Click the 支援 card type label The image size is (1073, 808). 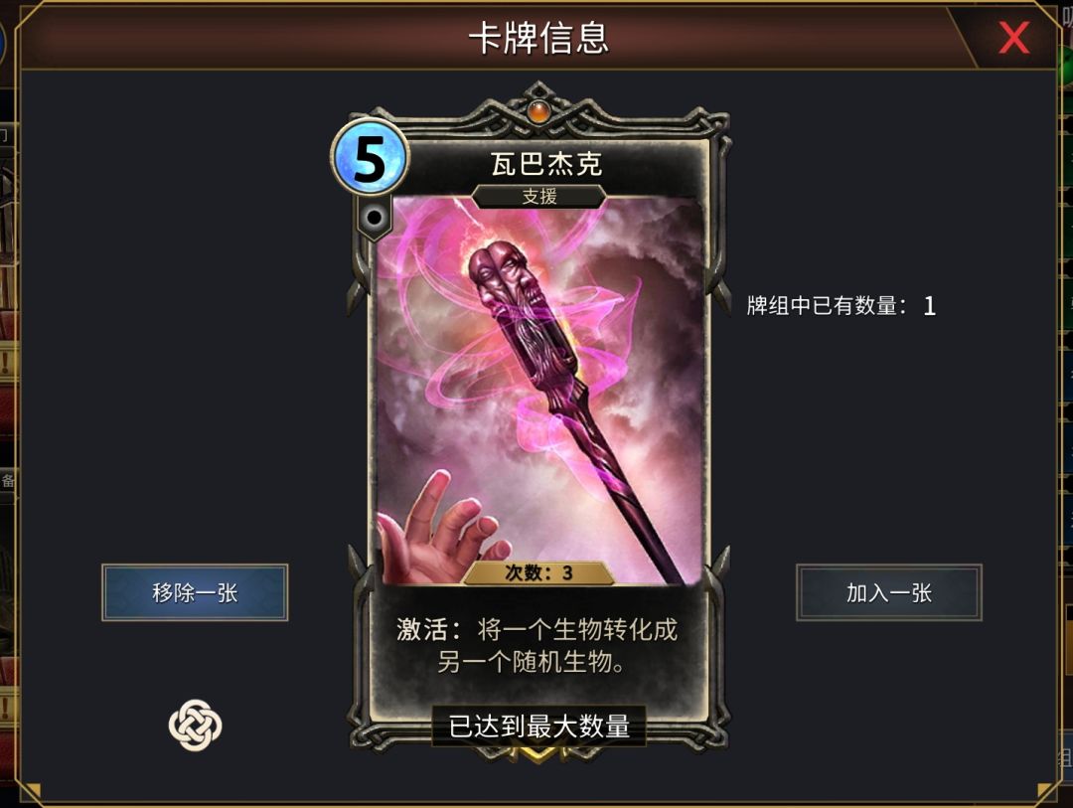pos(539,197)
